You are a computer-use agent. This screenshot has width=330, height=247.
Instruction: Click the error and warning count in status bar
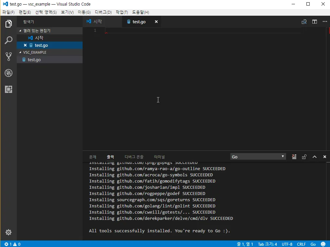pos(13,244)
